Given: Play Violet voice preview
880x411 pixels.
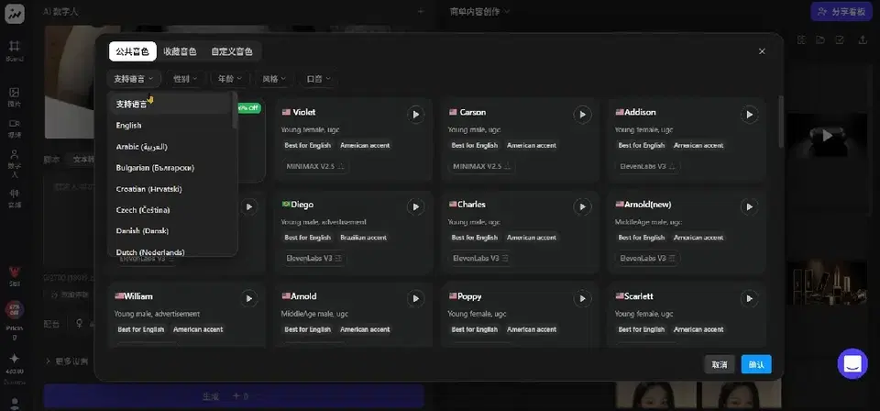Looking at the screenshot, I should point(416,115).
